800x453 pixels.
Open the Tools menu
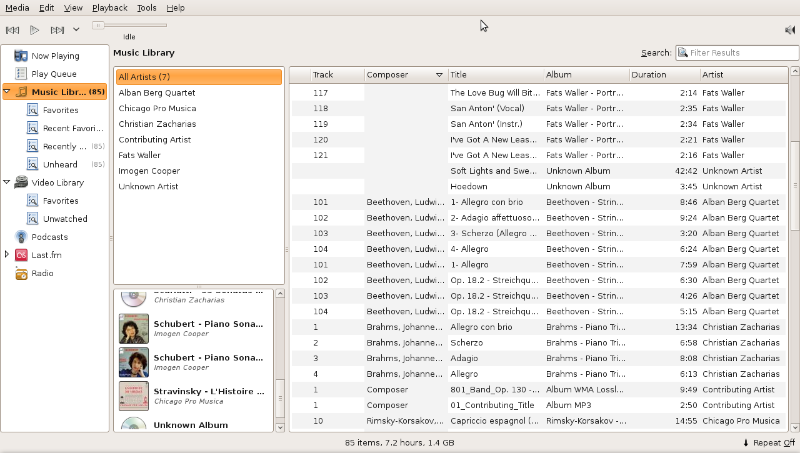pyautogui.click(x=147, y=7)
